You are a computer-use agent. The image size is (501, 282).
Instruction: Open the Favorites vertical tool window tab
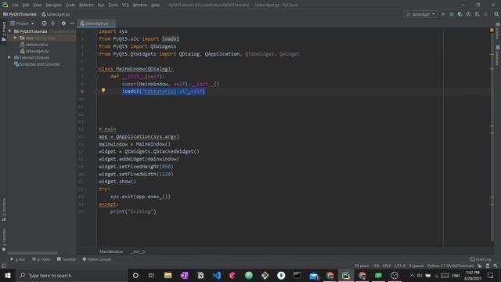pos(4,240)
